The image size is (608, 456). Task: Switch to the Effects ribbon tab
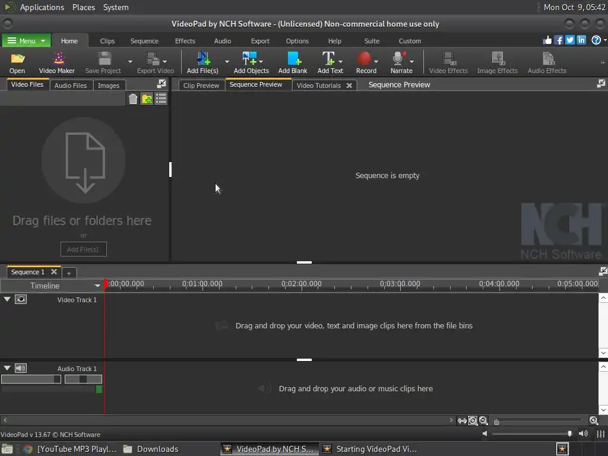pyautogui.click(x=185, y=41)
